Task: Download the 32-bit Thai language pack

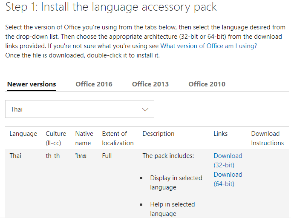Action: [x=228, y=160]
